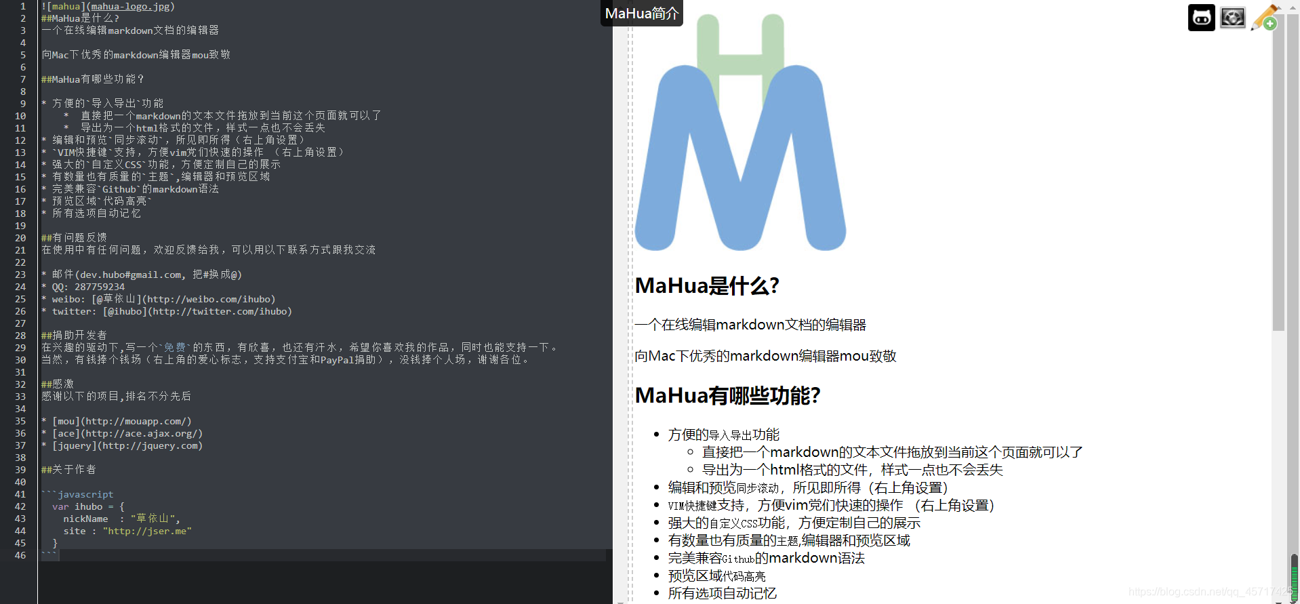This screenshot has width=1300, height=604.
Task: Click editor line '##感激'
Action: [58, 384]
